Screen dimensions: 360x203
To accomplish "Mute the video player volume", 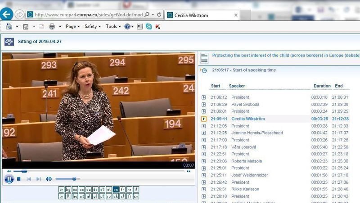I will tap(49, 179).
